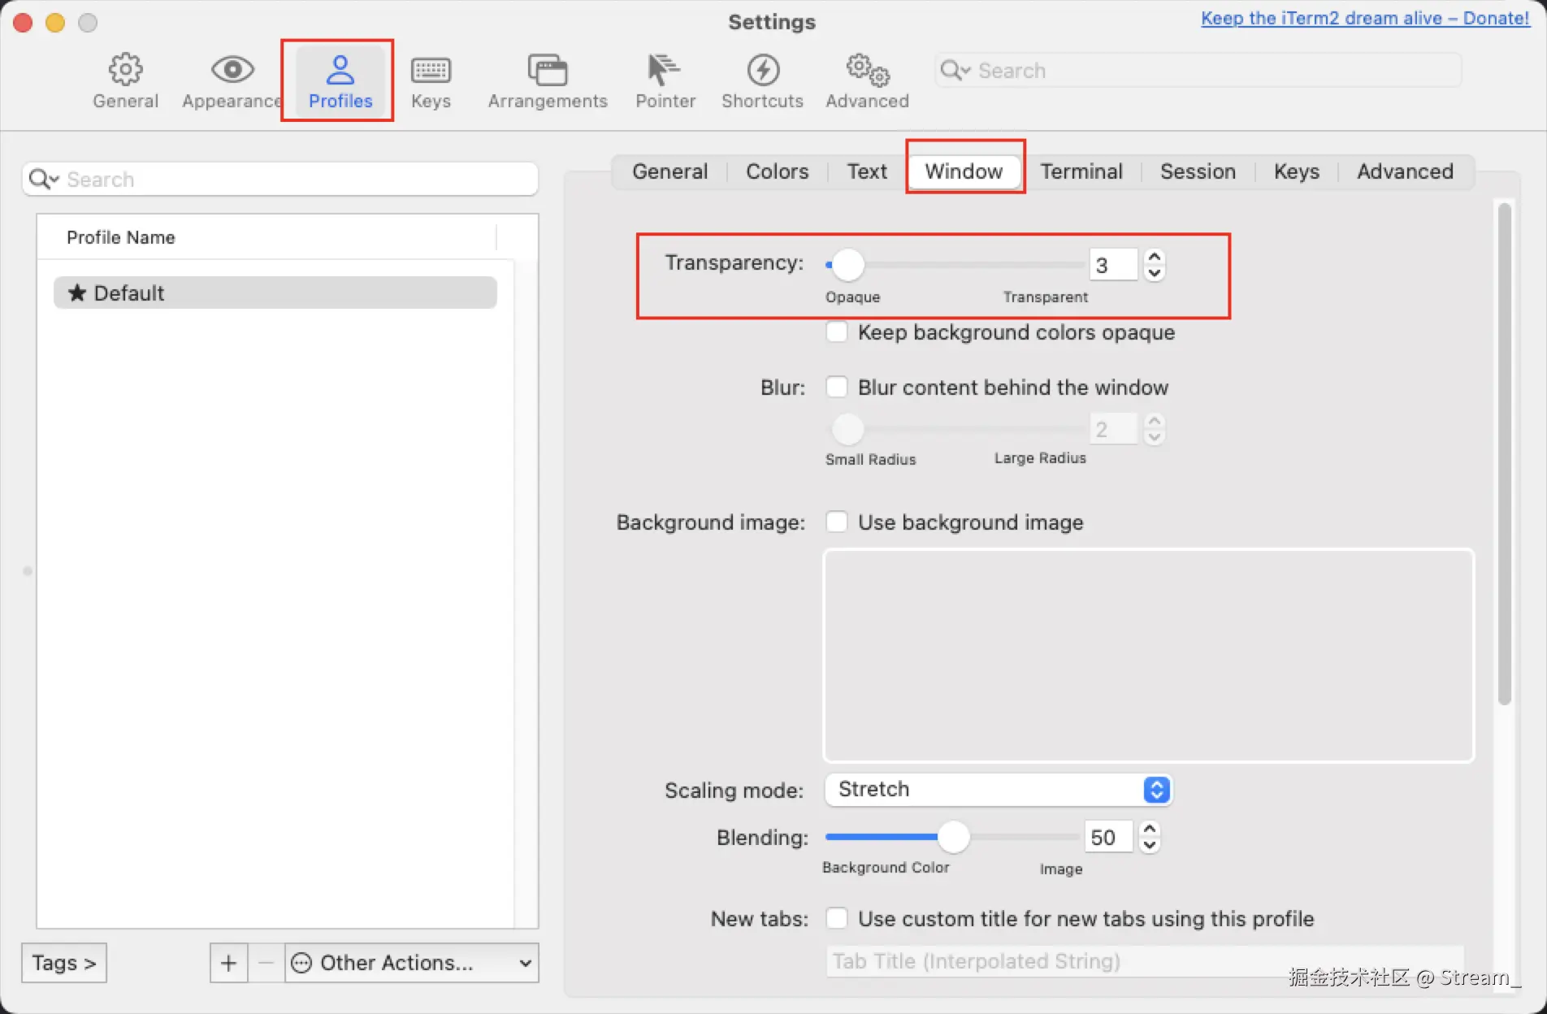The width and height of the screenshot is (1547, 1014).
Task: Check Use custom title for new tabs
Action: [x=837, y=918]
